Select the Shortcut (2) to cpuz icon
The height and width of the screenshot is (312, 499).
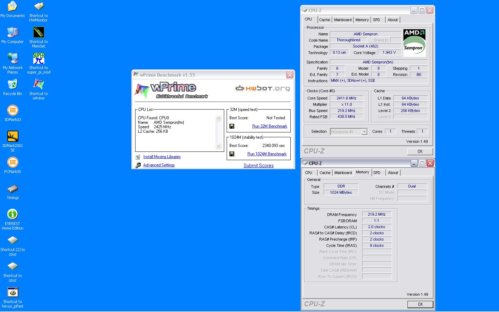point(12,245)
